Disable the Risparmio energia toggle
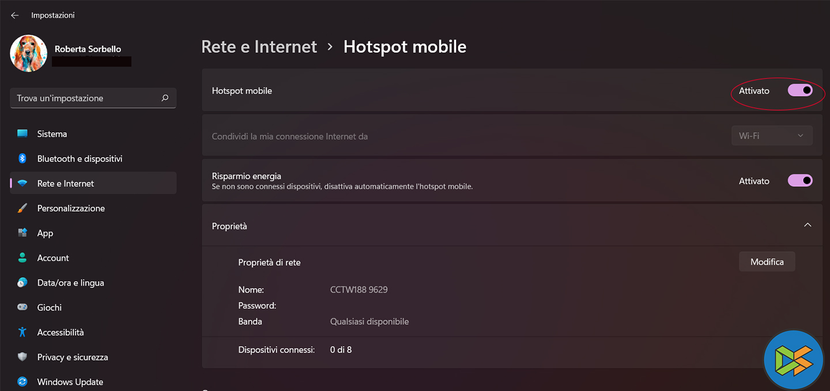Image resolution: width=830 pixels, height=391 pixels. (x=800, y=181)
